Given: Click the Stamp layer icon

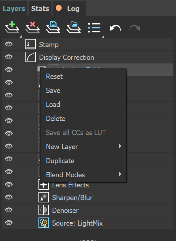Looking at the screenshot, I should (31, 44).
